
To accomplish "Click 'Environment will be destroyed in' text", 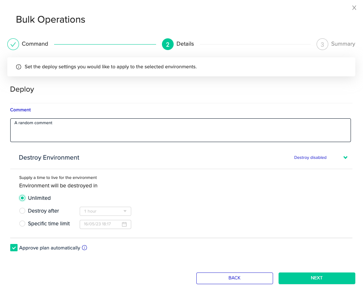I will (58, 186).
